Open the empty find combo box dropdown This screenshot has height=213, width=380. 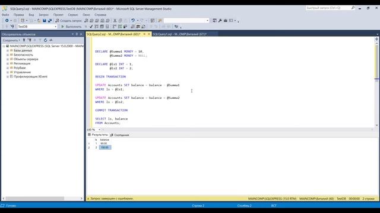pos(207,21)
